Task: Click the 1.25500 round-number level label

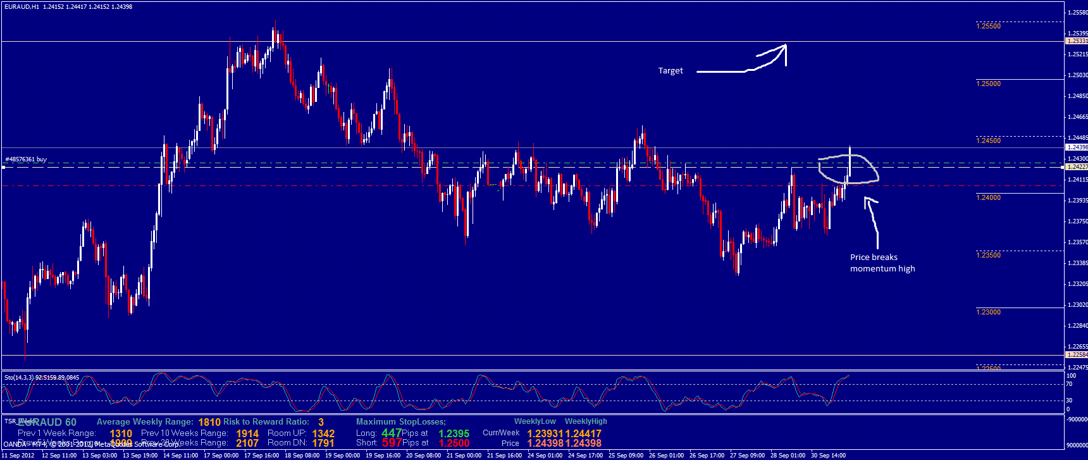Action: [988, 27]
